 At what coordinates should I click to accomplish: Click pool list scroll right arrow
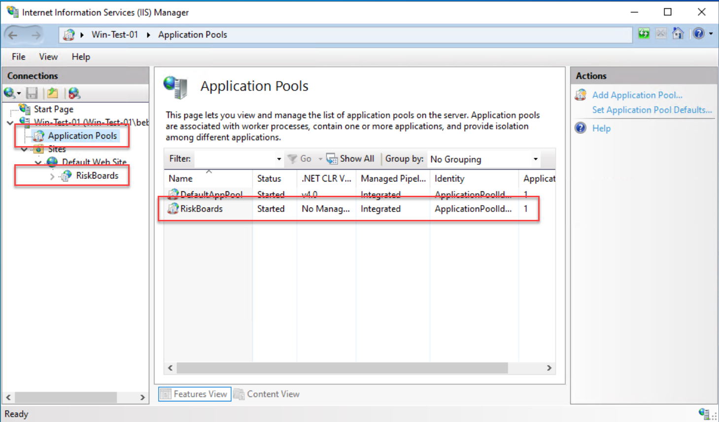point(549,368)
